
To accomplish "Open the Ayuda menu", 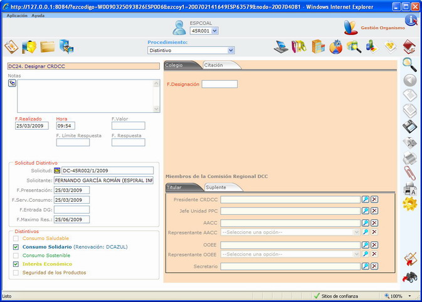I will pos(38,16).
